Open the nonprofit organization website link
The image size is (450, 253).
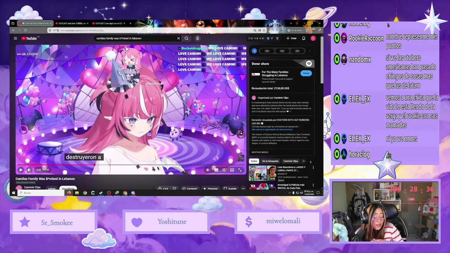pyautogui.click(x=272, y=129)
